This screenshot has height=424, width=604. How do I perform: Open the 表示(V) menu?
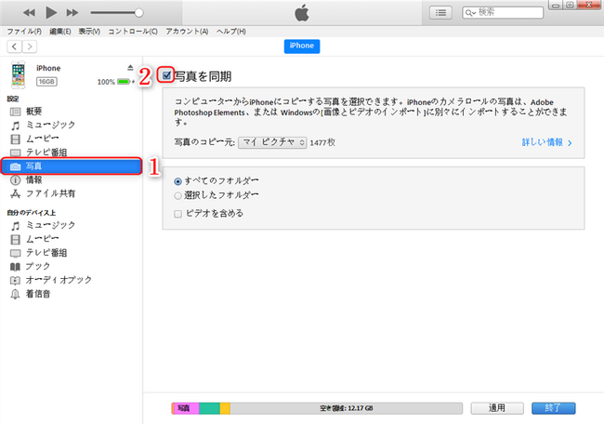coord(89,32)
